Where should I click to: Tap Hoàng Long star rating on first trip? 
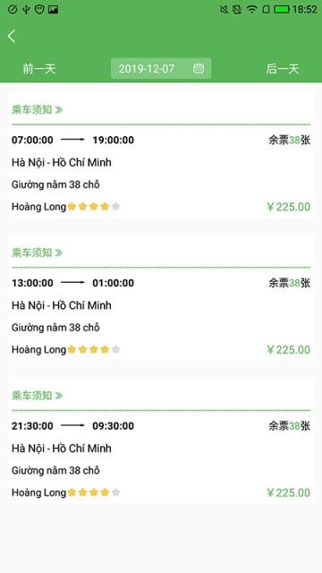click(x=94, y=207)
